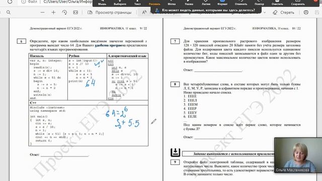
Task: Click the print(n) line in Python code
Action: 75,81
